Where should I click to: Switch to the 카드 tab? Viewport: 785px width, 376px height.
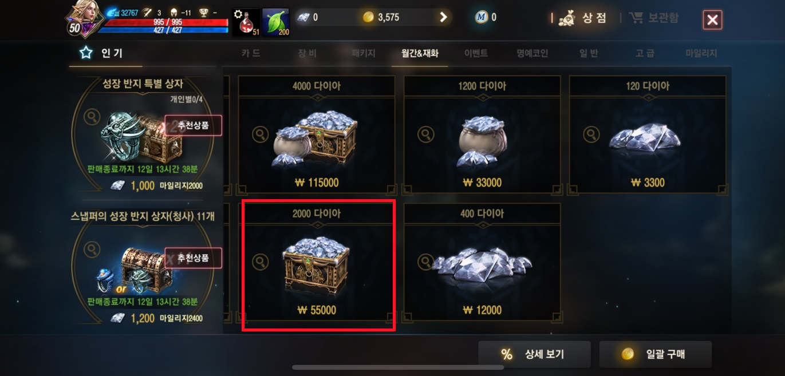[251, 53]
